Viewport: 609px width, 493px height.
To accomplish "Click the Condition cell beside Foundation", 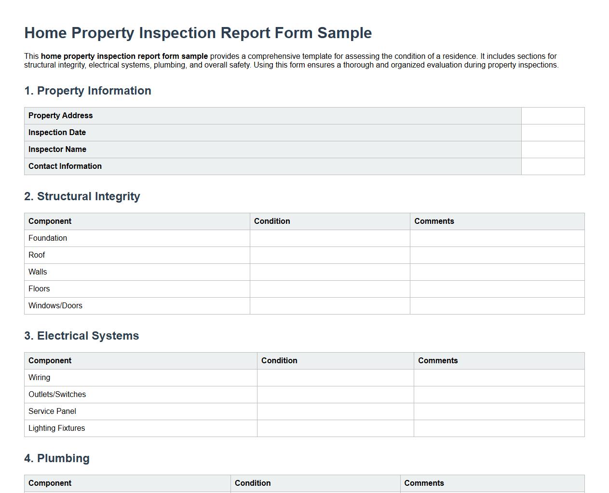I will (x=329, y=238).
